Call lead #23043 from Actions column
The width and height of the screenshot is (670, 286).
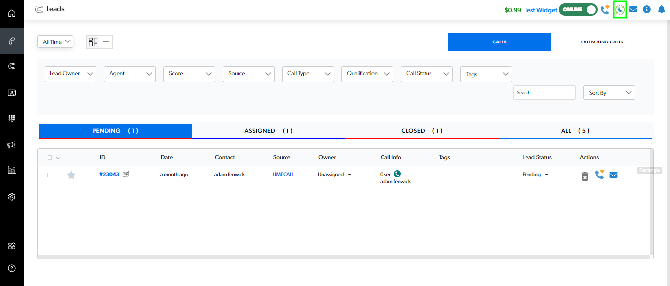(x=599, y=174)
